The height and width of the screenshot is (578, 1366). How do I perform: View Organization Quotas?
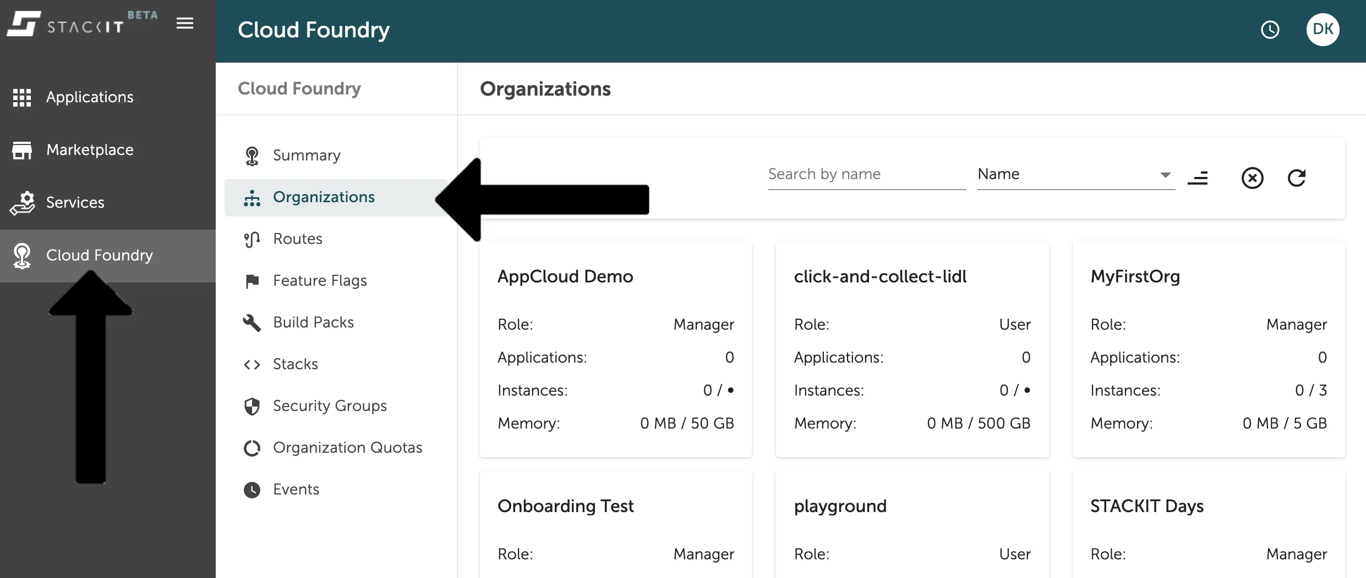click(347, 447)
